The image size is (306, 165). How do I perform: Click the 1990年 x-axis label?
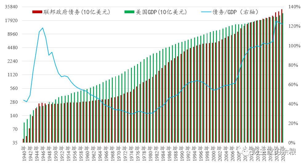click(182, 153)
